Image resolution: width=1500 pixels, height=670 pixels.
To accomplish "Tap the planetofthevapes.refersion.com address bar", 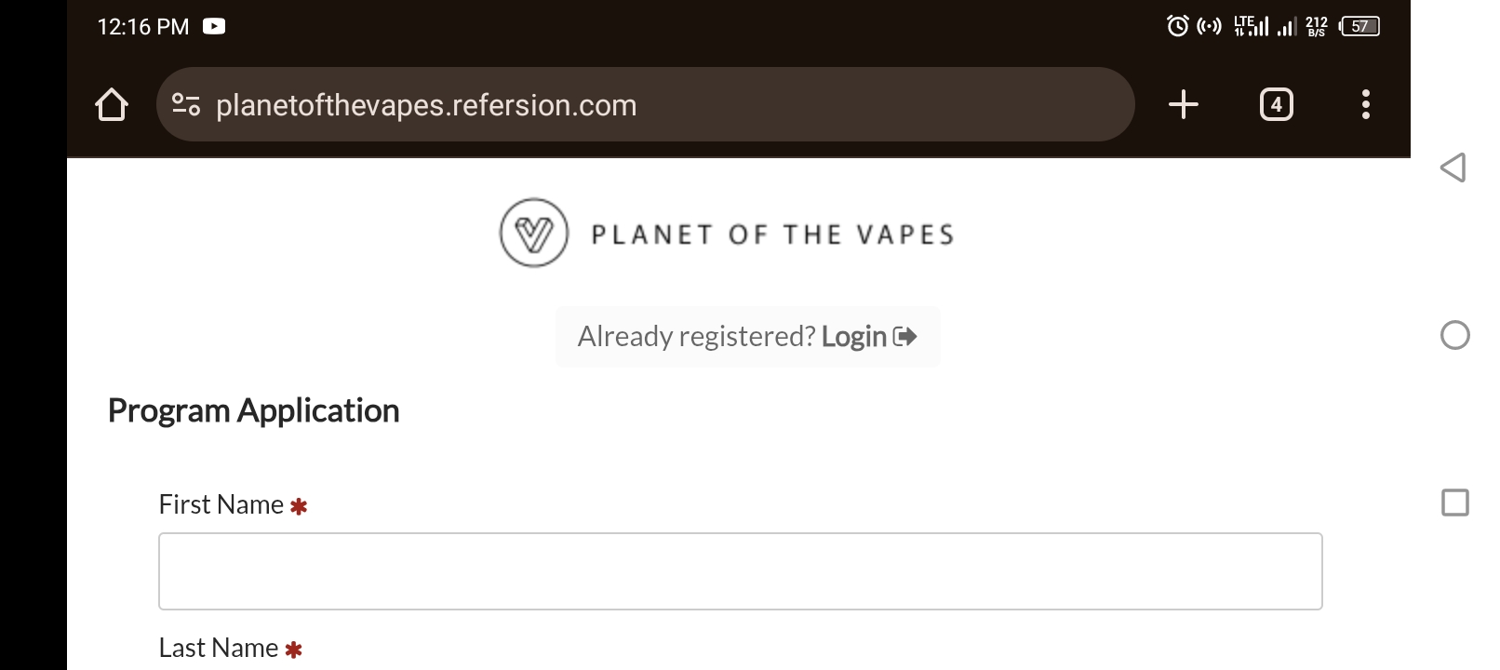I will pyautogui.click(x=645, y=104).
